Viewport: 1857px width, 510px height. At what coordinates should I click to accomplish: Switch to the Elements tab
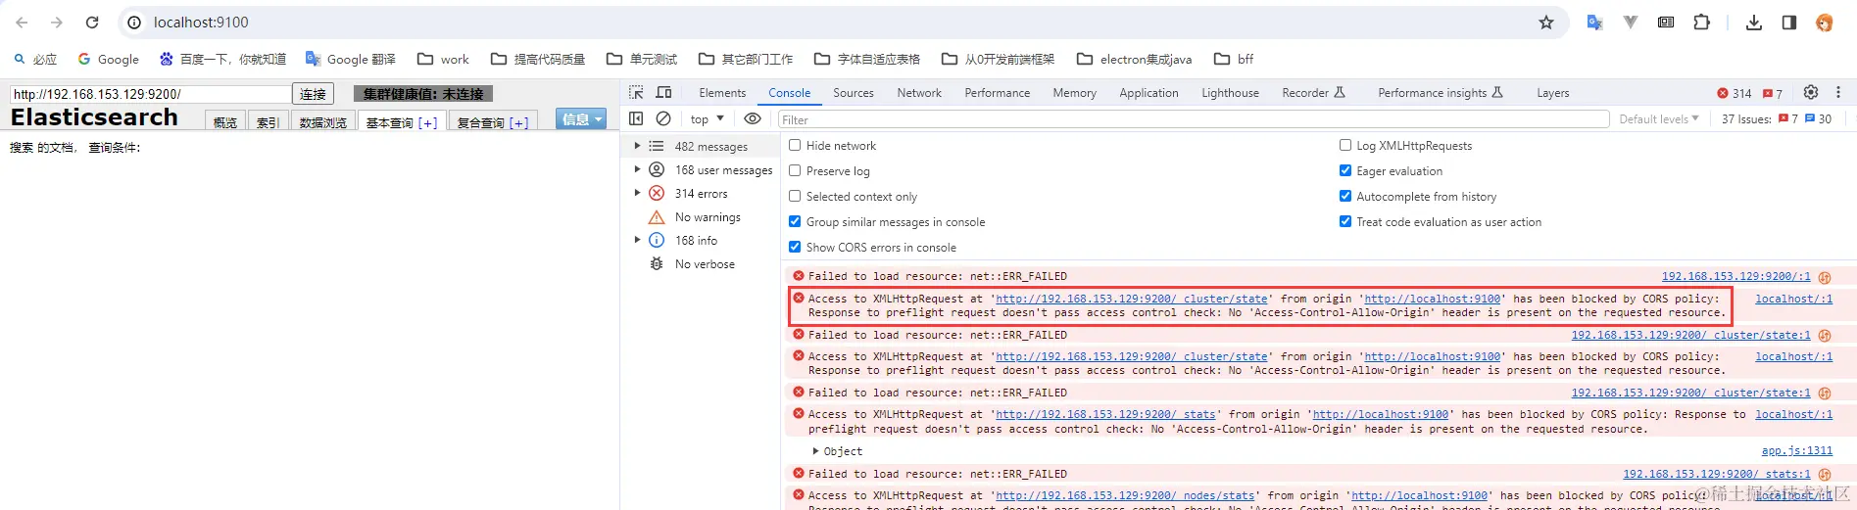point(722,93)
